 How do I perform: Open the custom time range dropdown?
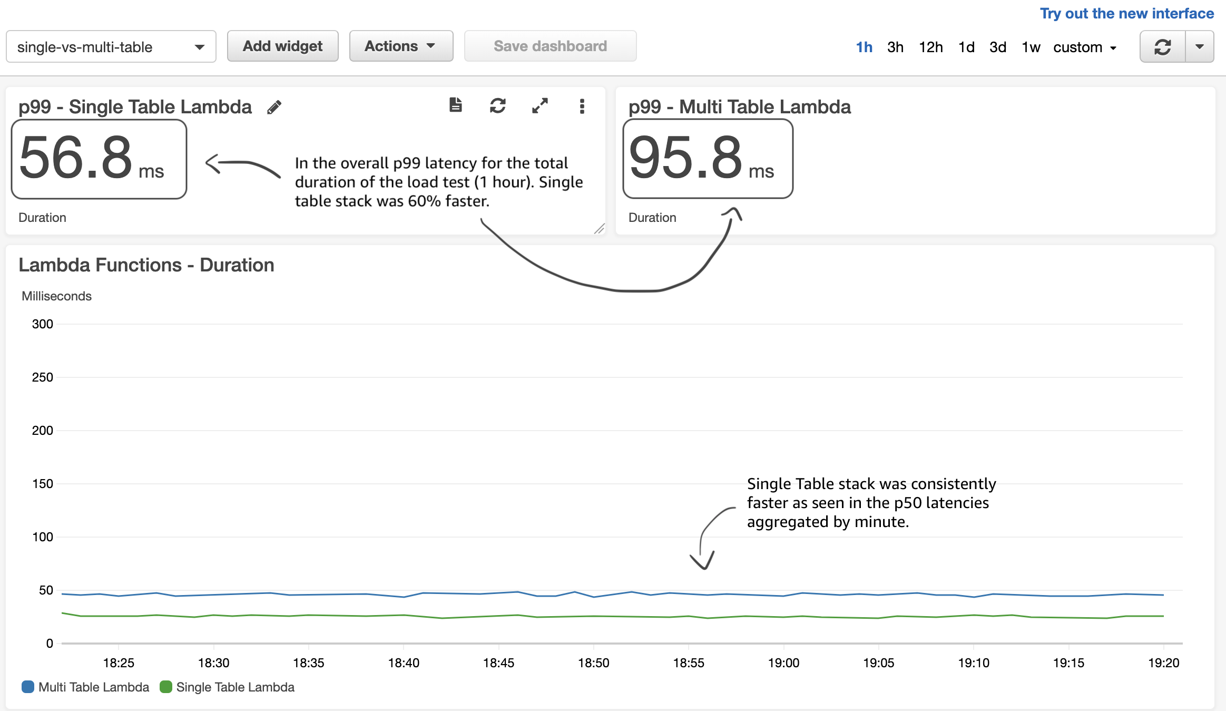point(1085,47)
